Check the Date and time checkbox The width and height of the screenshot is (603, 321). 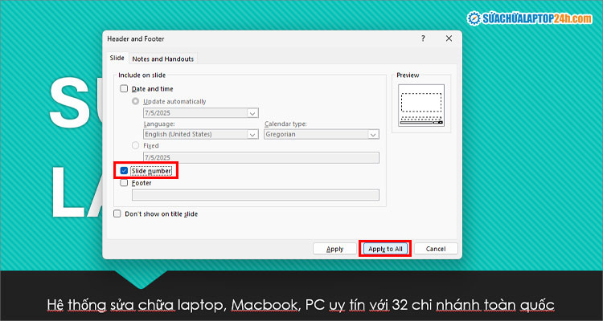(124, 89)
